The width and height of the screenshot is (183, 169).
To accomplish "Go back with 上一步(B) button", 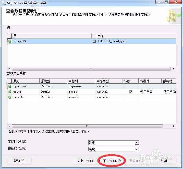I will [86, 161].
